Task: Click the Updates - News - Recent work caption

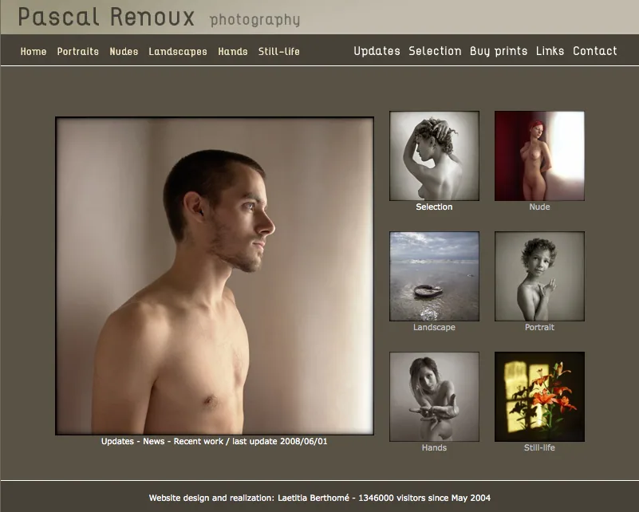Action: [215, 441]
